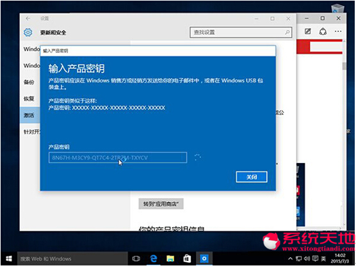The height and width of the screenshot is (268, 356).
Task: Click the 搜索 Web 和 Windows search box
Action: pos(72,258)
